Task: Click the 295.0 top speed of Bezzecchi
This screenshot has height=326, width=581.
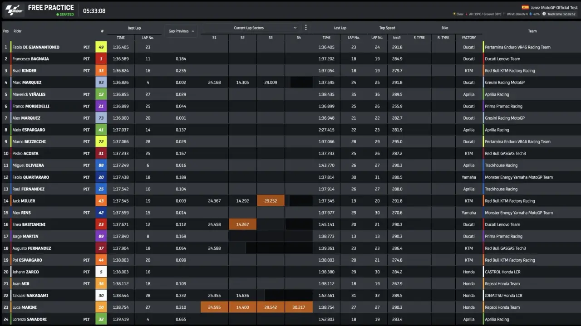Action: [397, 142]
